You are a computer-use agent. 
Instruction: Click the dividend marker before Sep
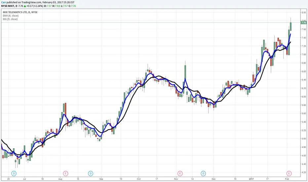[x=91, y=173]
